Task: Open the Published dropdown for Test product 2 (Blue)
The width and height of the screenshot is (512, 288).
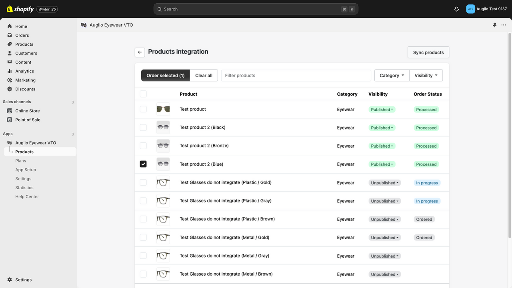Action: (x=382, y=164)
